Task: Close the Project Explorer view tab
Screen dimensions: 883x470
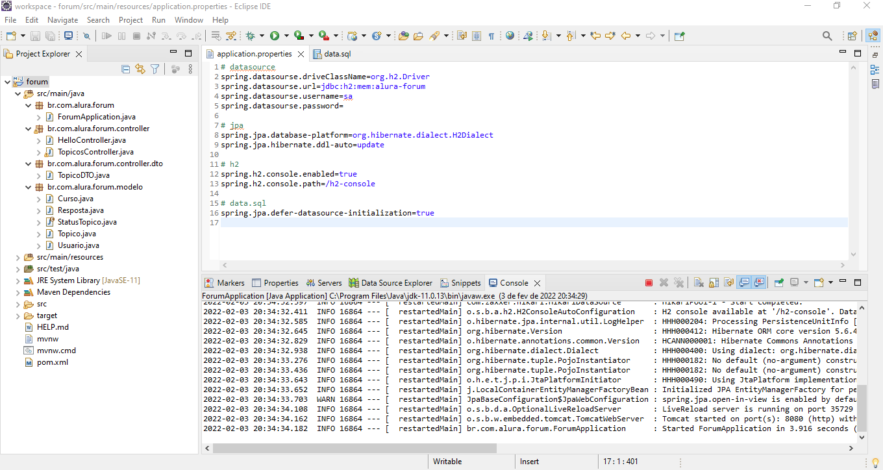Action: [79, 54]
